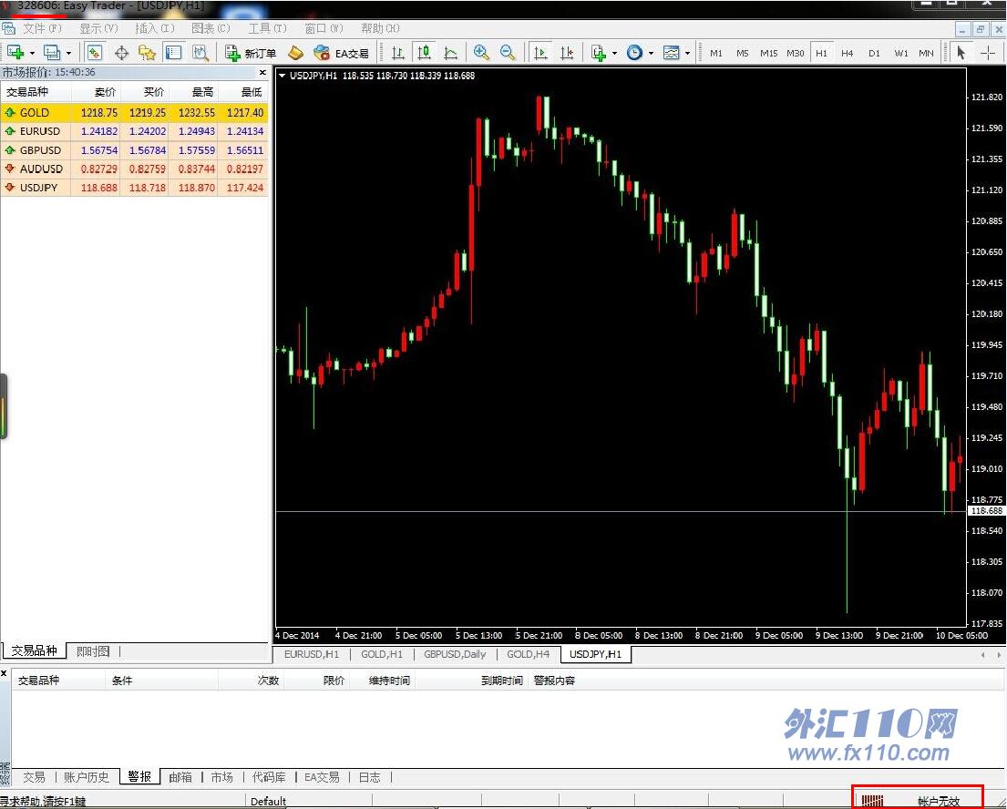Toggle the Market Watch window icon
This screenshot has width=1007, height=809.
pyautogui.click(x=94, y=53)
